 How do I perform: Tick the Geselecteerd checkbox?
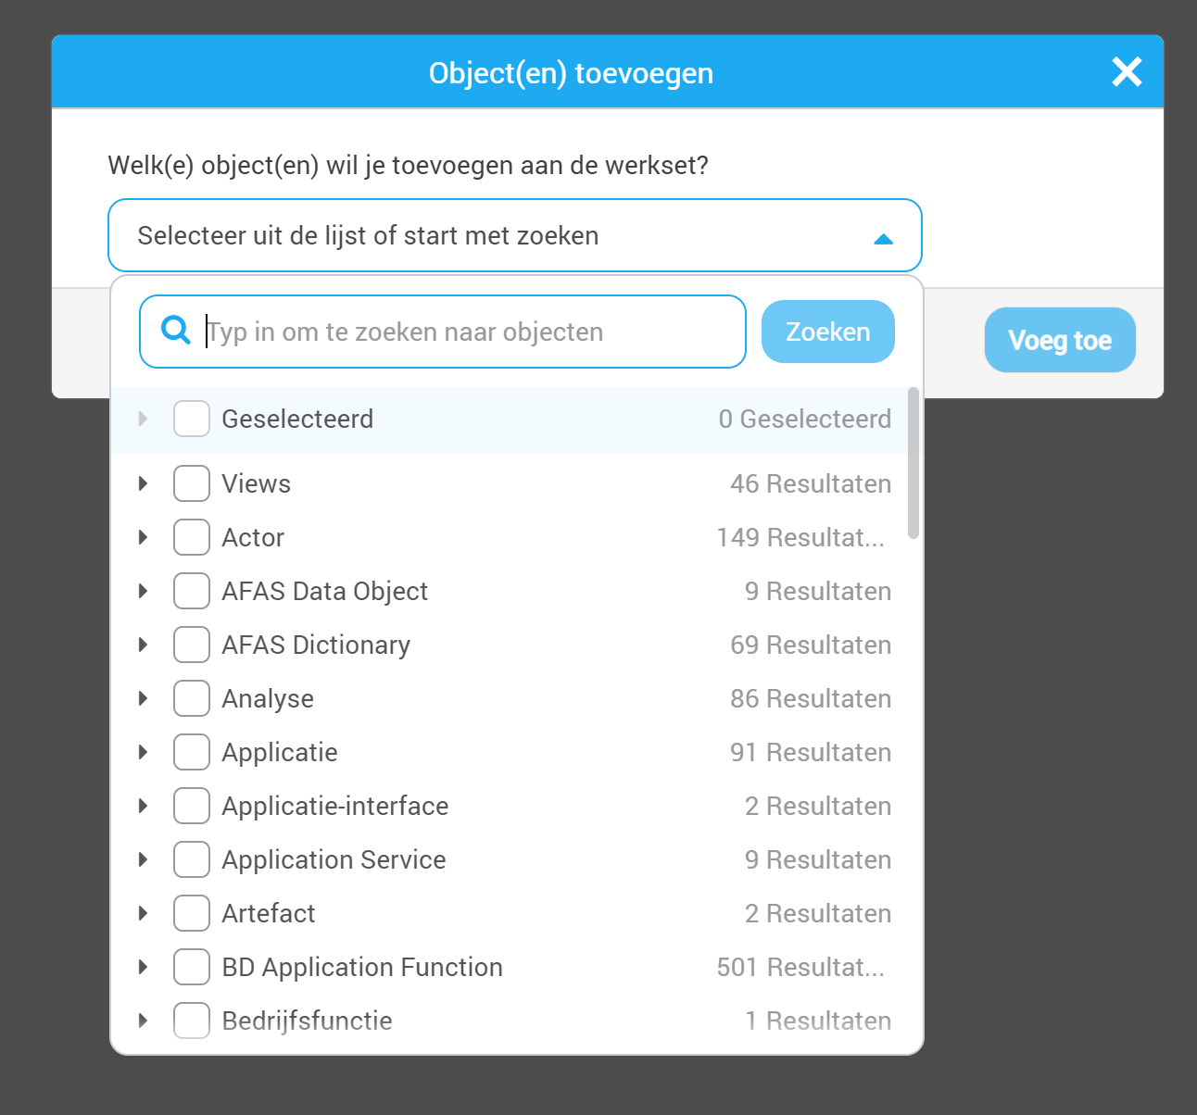tap(192, 419)
